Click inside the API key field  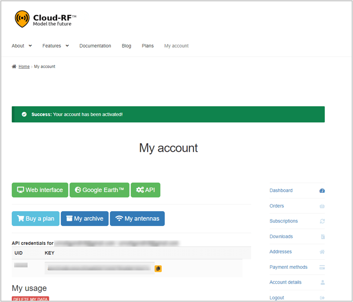100,268
